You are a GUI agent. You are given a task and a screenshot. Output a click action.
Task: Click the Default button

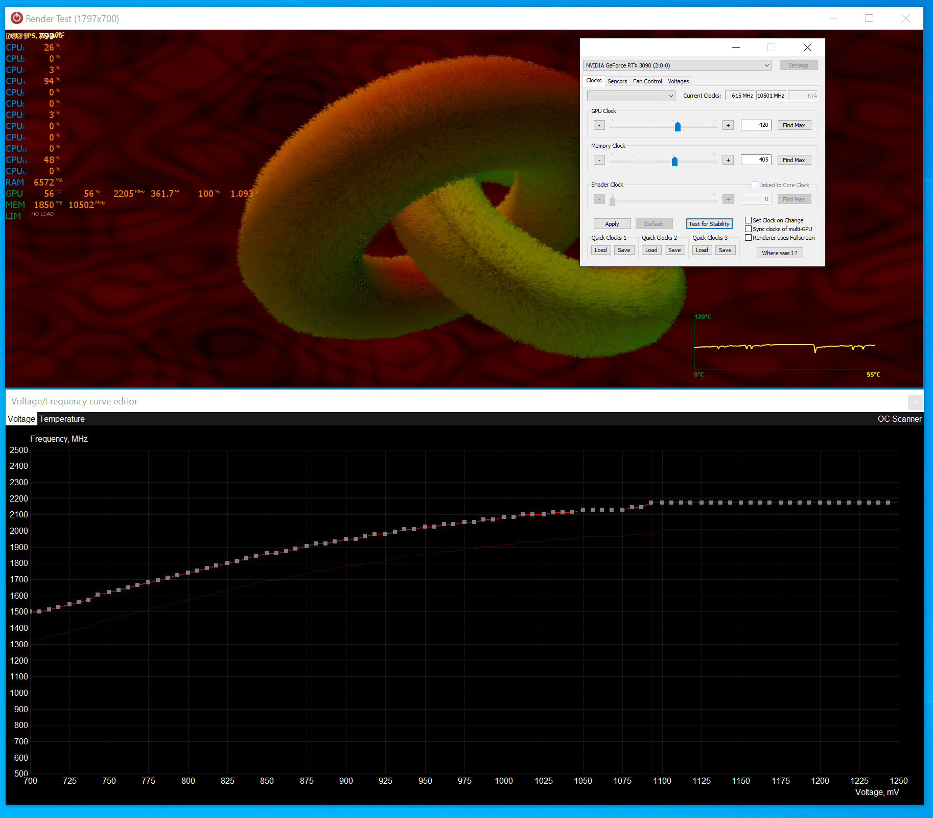pos(654,224)
